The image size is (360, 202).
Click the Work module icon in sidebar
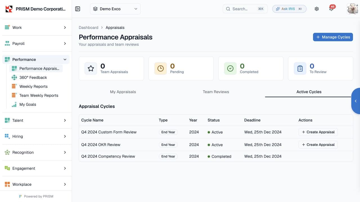[7, 27]
